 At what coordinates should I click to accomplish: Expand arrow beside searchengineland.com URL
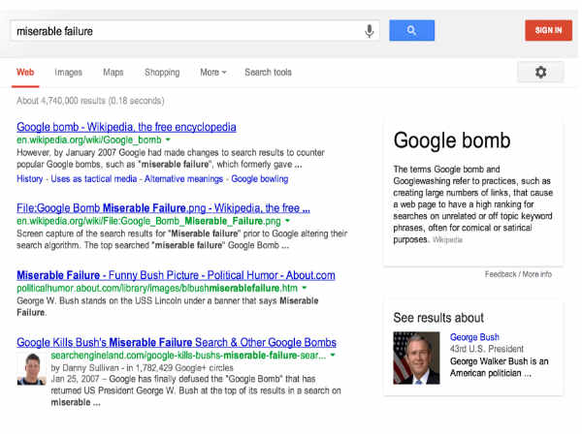coord(333,356)
